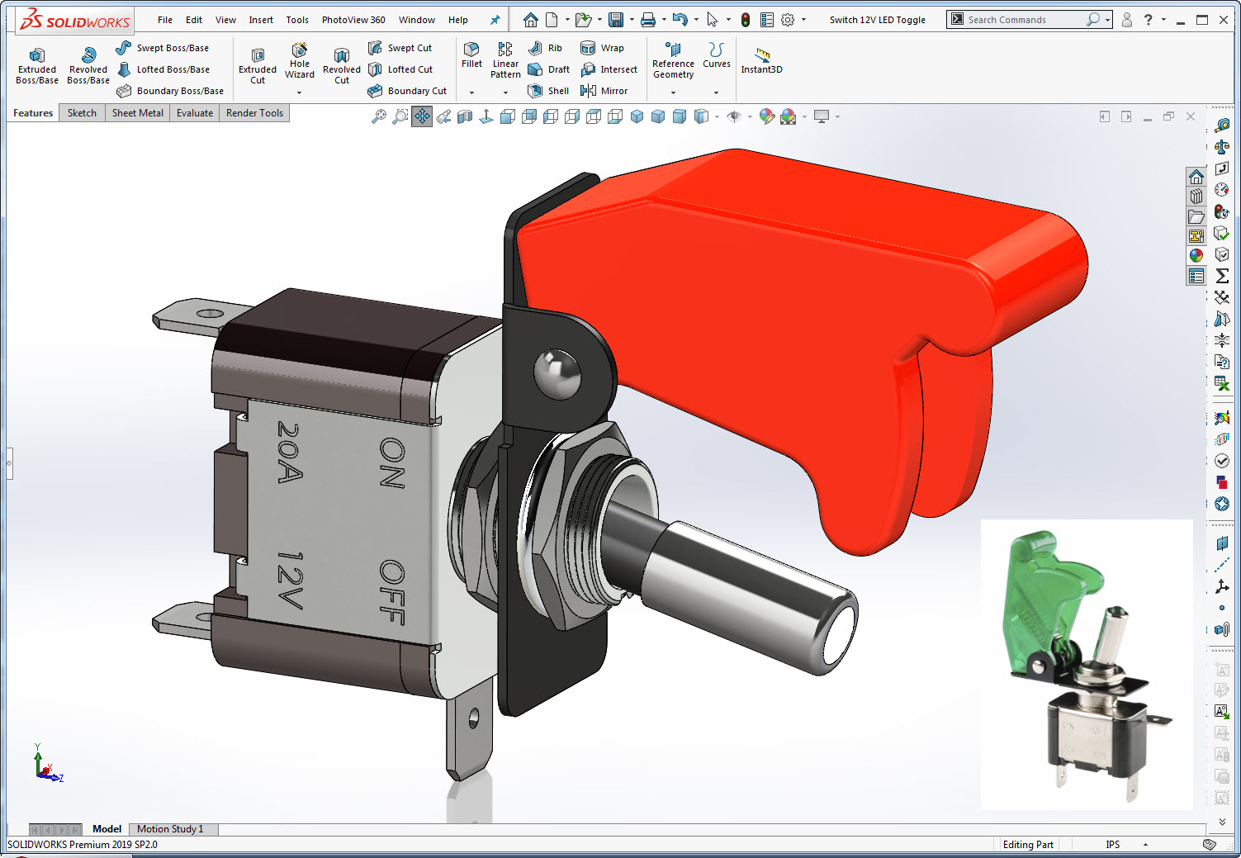Expand the Curves dropdown arrow

(716, 92)
